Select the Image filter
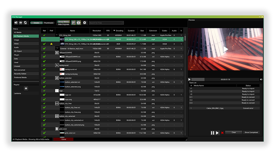Image resolution: width=275 pixels, height=157 pixels. pos(26,40)
